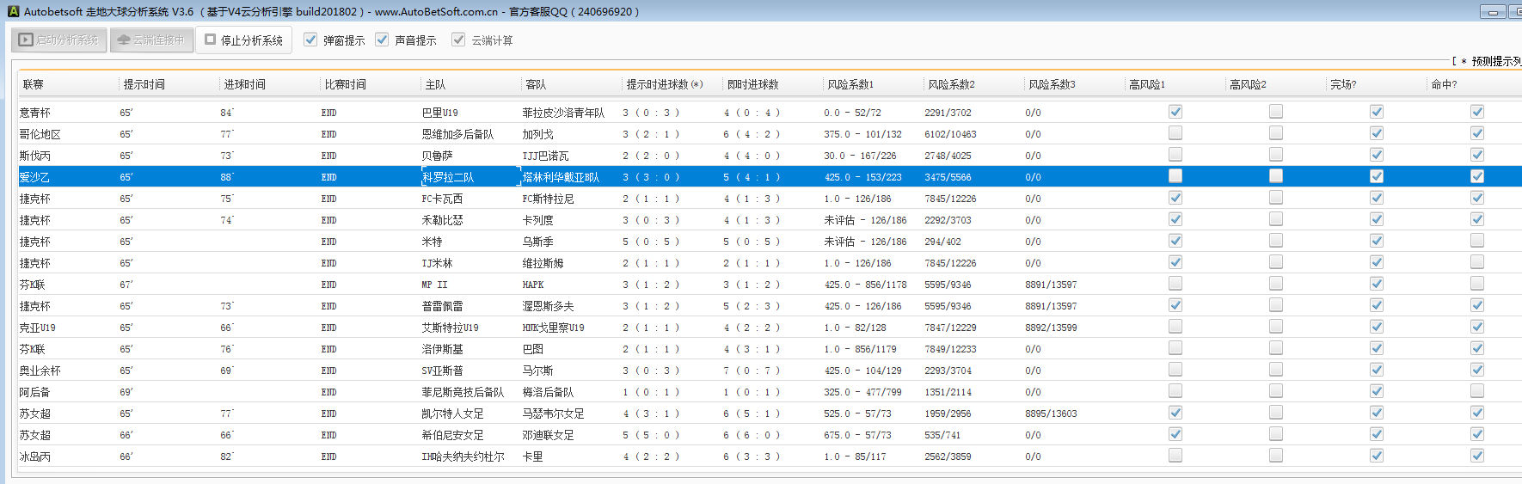The width and height of the screenshot is (1522, 484).
Task: Sort by the 联赛 column header
Action: pyautogui.click(x=34, y=84)
